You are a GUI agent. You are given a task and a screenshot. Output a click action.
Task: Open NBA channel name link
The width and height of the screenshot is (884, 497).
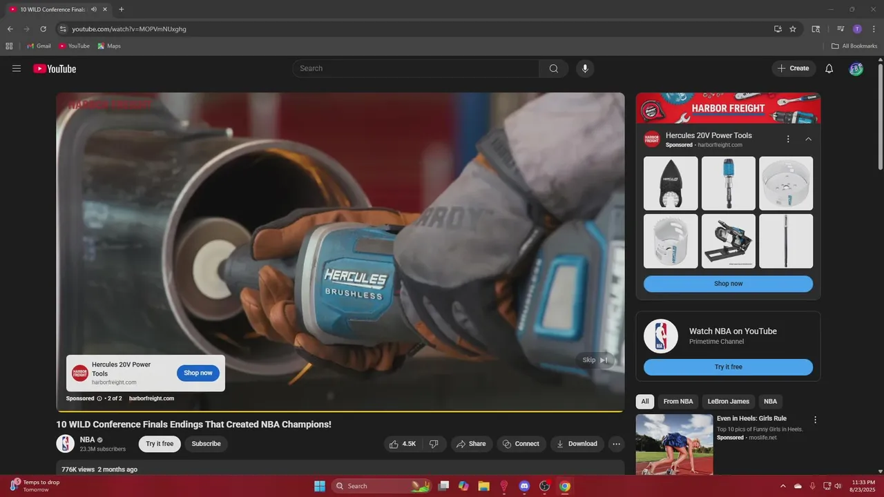tap(87, 440)
